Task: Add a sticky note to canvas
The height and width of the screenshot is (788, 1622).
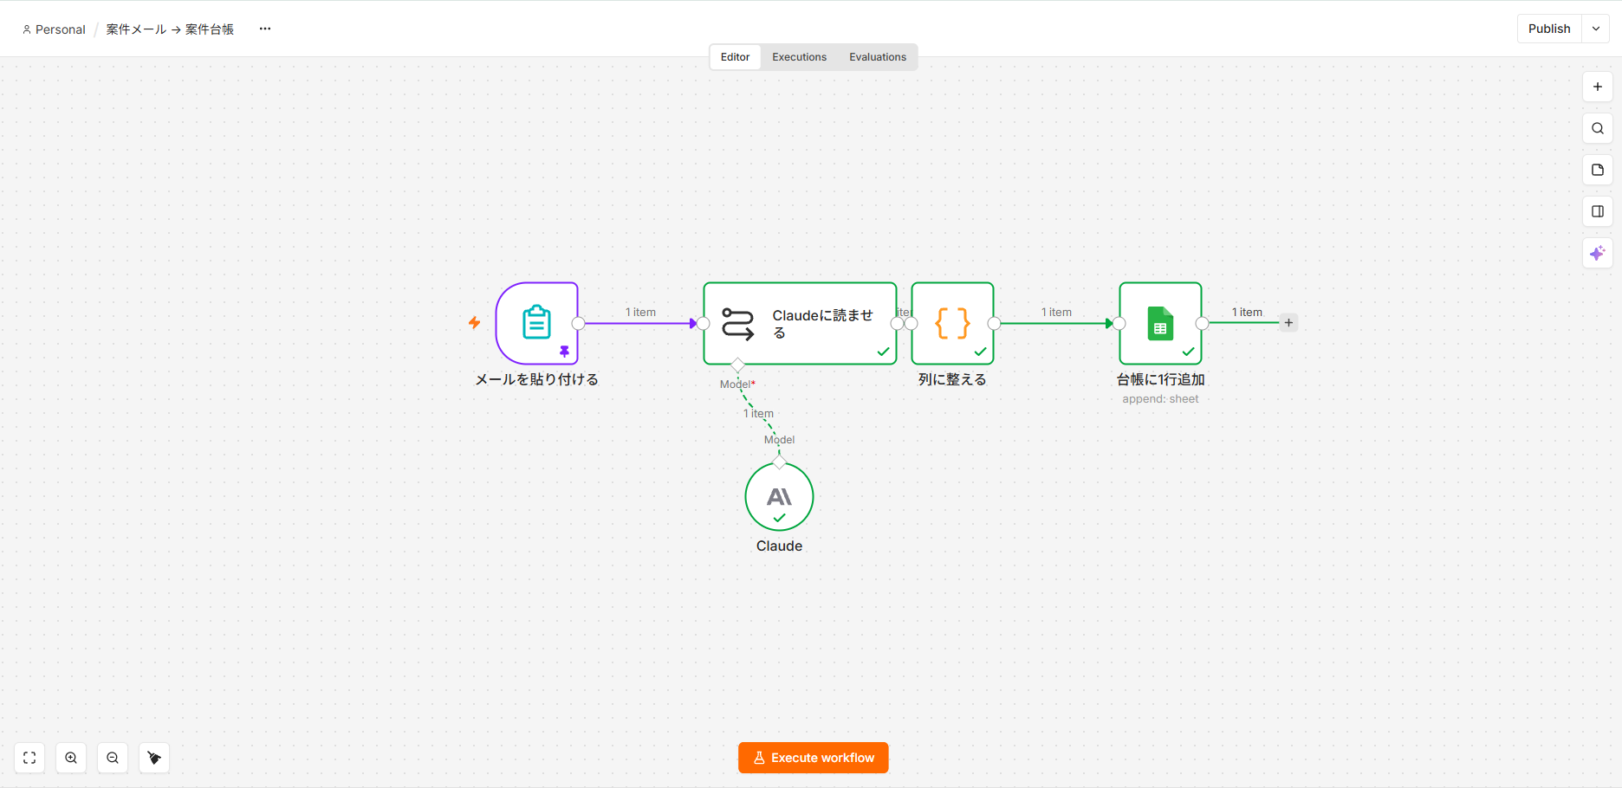Action: pos(1598,170)
